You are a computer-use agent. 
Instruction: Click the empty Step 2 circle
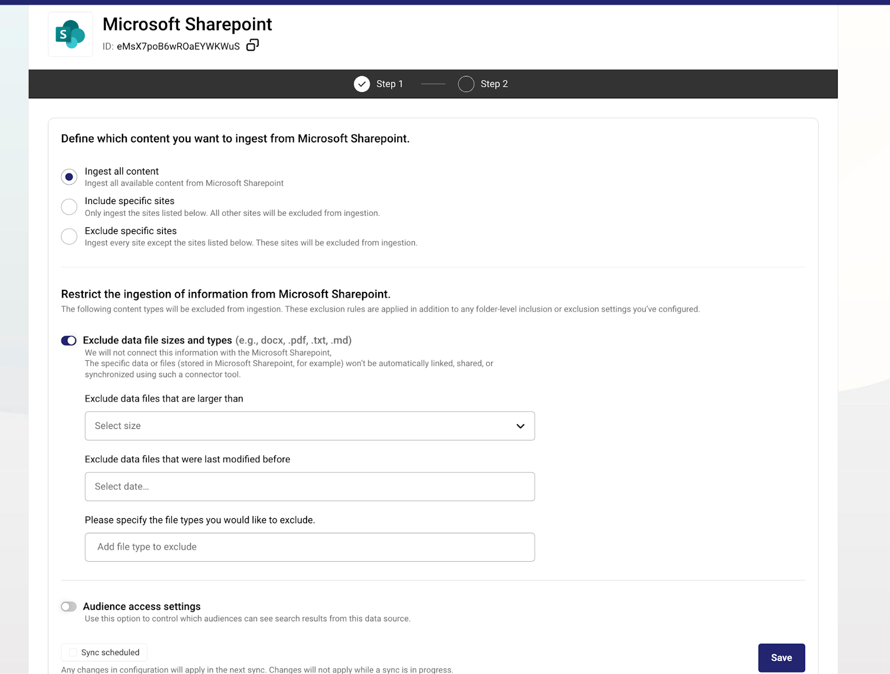[x=466, y=84]
